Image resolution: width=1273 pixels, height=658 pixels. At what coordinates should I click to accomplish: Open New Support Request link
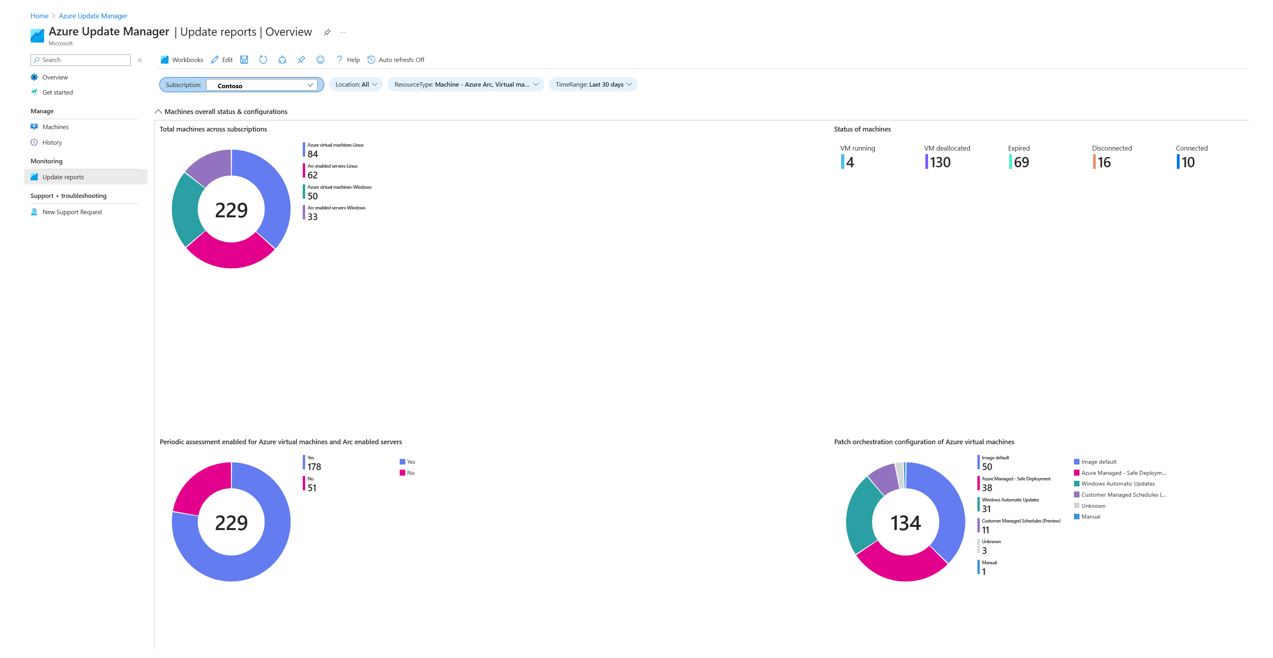point(72,211)
